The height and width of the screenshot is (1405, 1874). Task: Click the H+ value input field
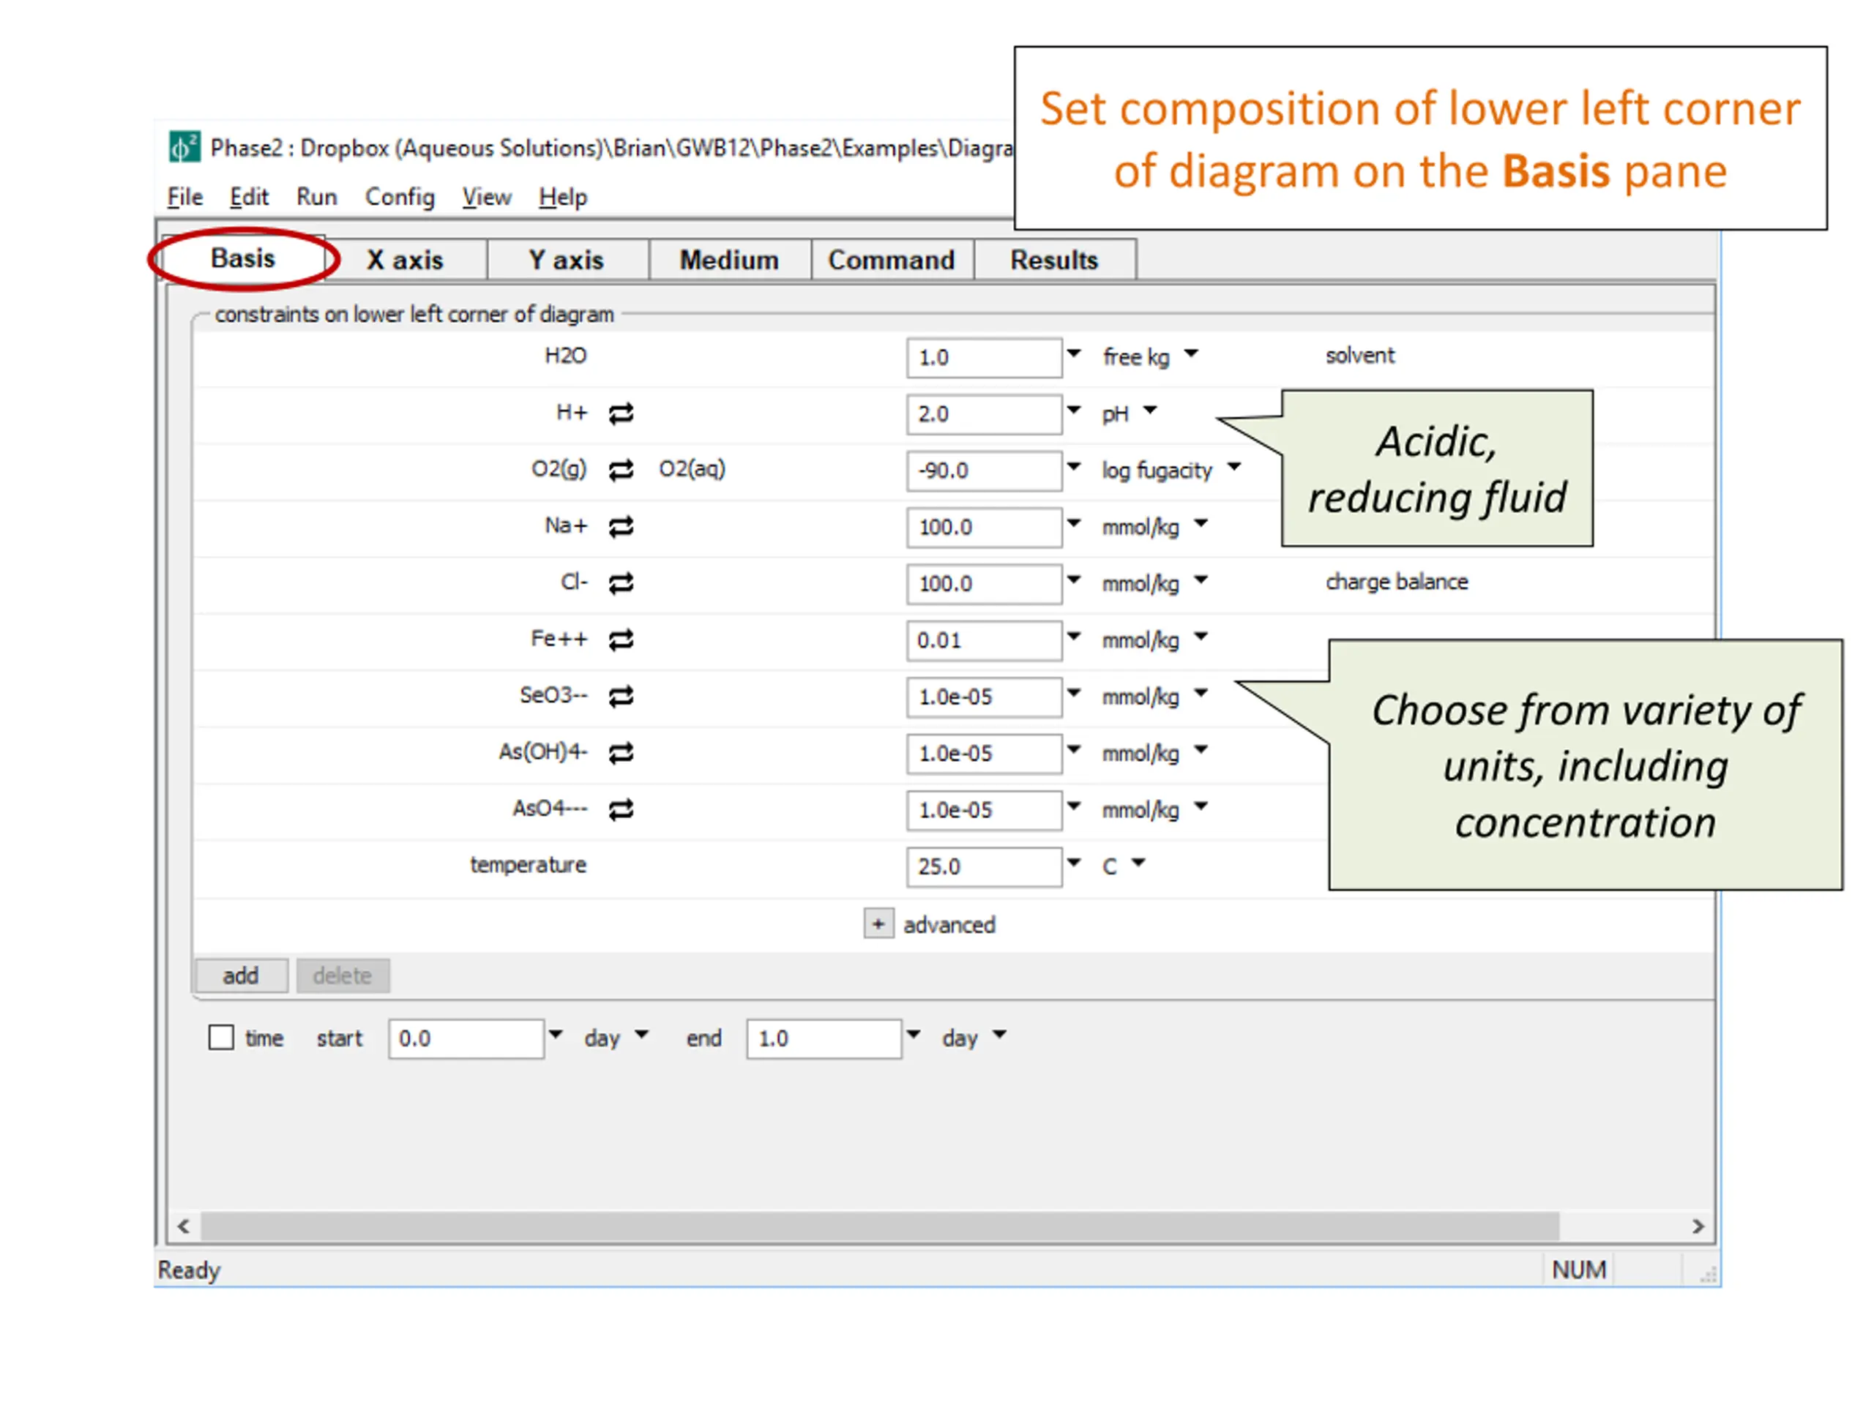click(x=984, y=414)
